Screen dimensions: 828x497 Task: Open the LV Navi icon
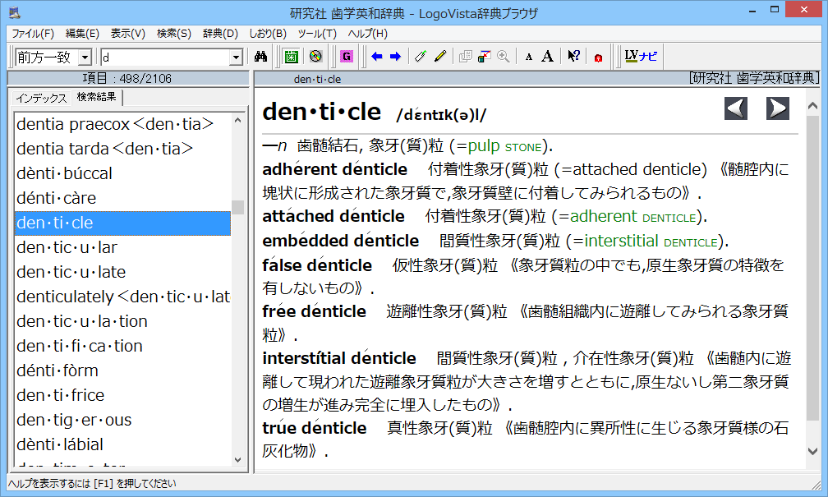tap(641, 57)
